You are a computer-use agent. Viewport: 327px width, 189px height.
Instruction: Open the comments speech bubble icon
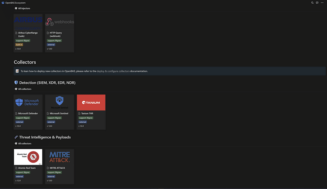317,3
